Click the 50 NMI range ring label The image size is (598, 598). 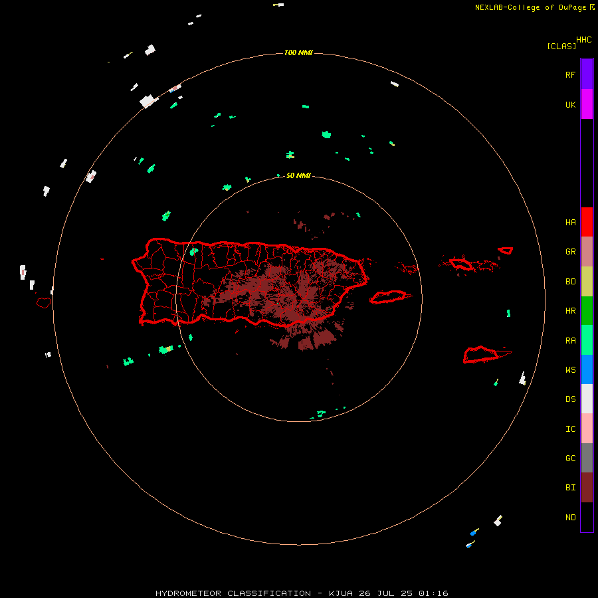298,175
